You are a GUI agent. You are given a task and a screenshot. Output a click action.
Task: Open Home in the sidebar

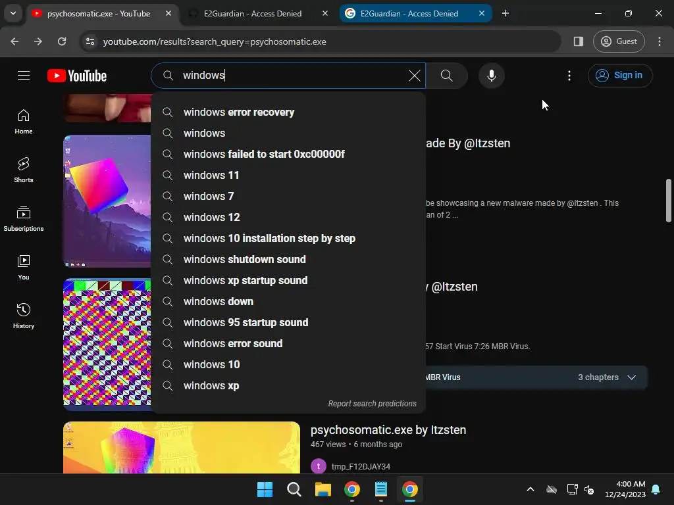[x=24, y=122]
